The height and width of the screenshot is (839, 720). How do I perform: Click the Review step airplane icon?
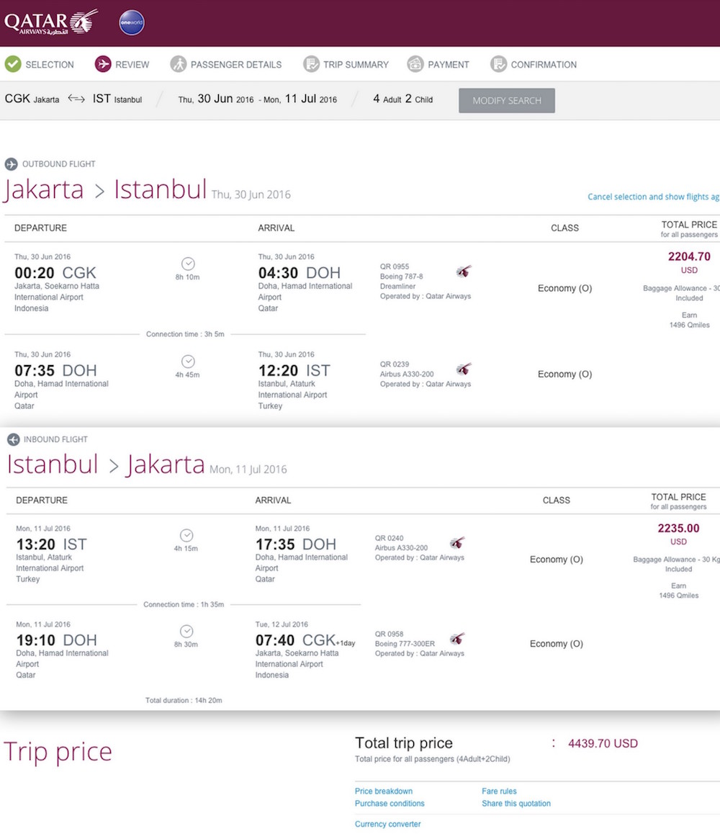point(103,64)
